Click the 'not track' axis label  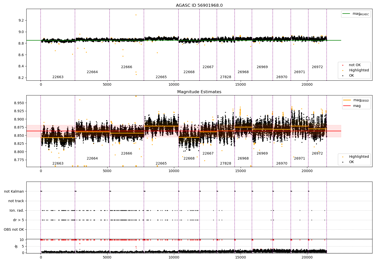tap(16, 201)
